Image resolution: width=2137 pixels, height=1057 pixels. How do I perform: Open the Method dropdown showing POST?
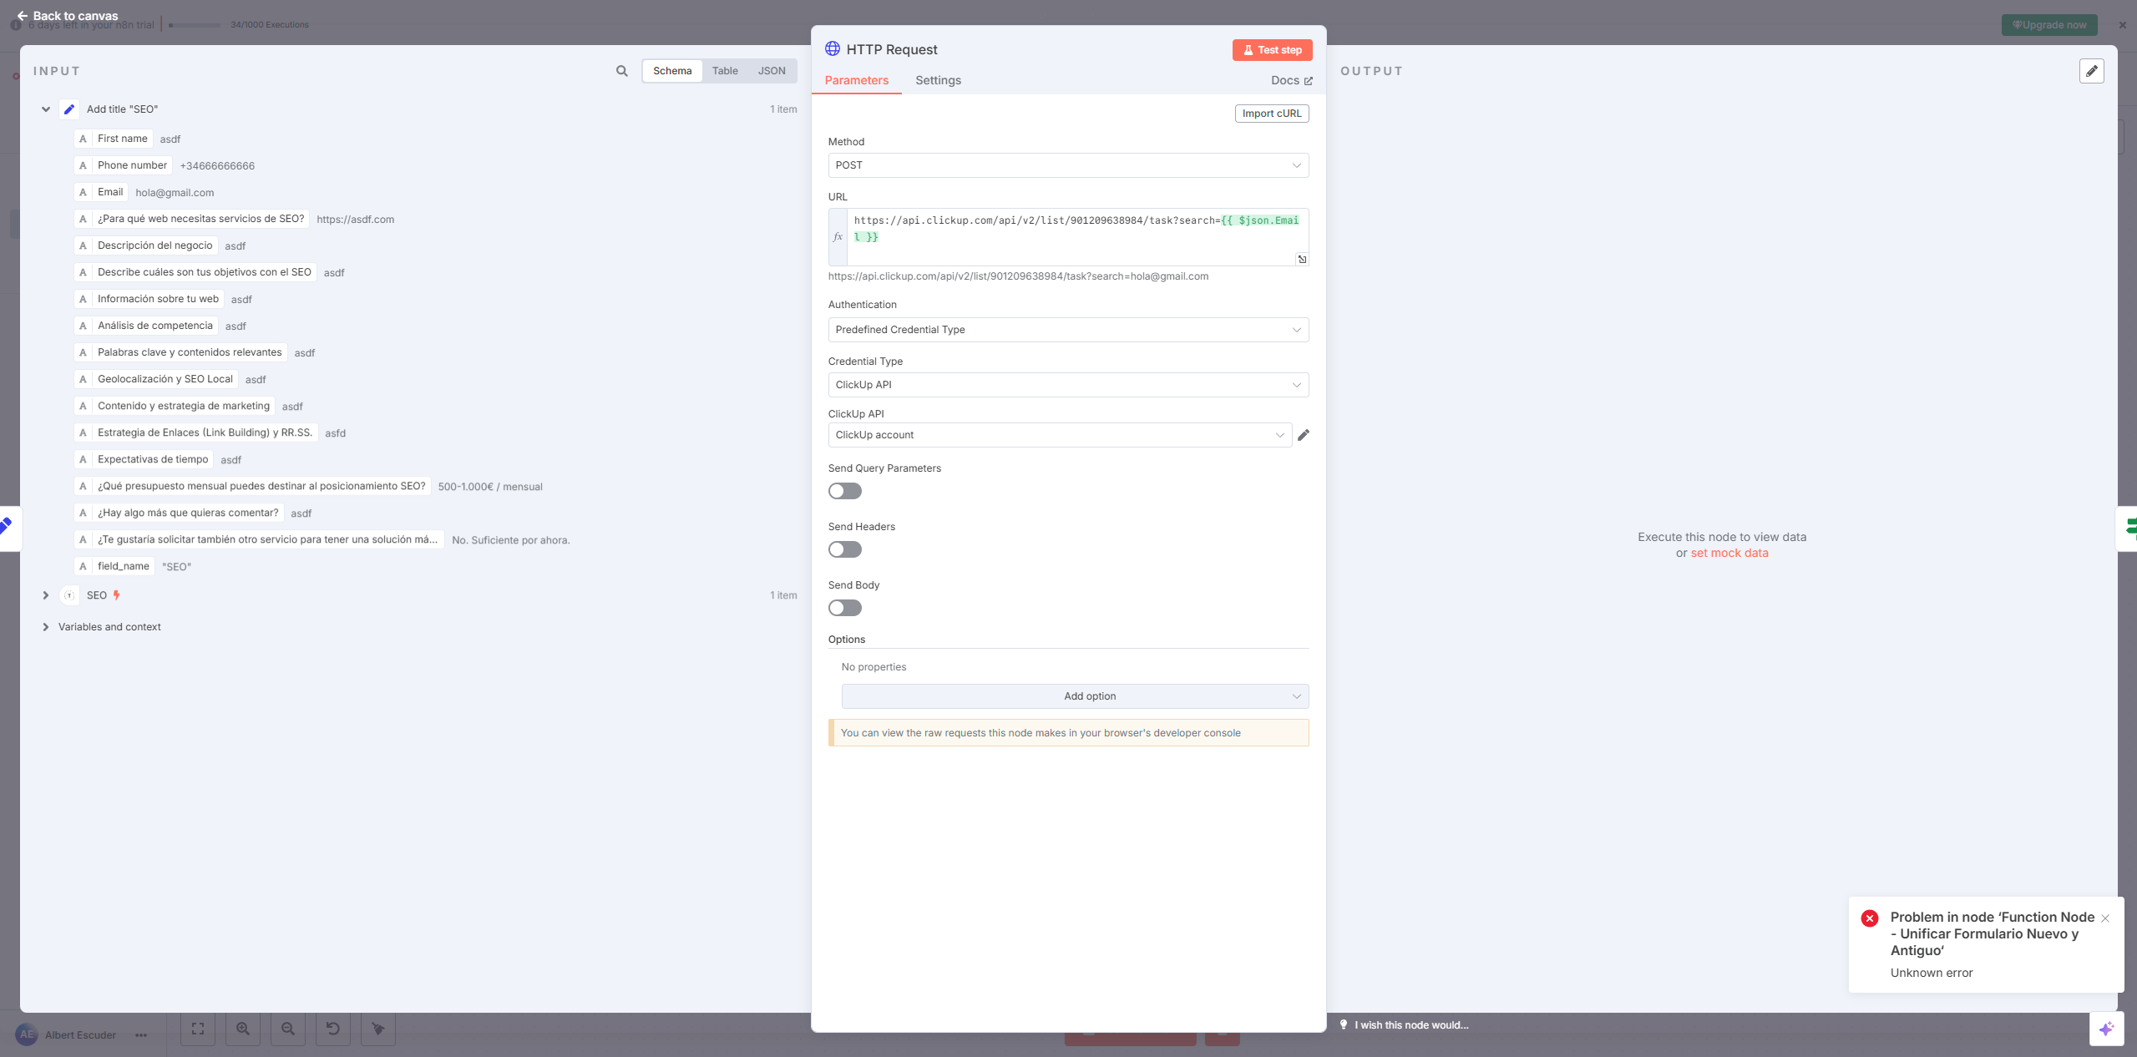click(x=1067, y=164)
